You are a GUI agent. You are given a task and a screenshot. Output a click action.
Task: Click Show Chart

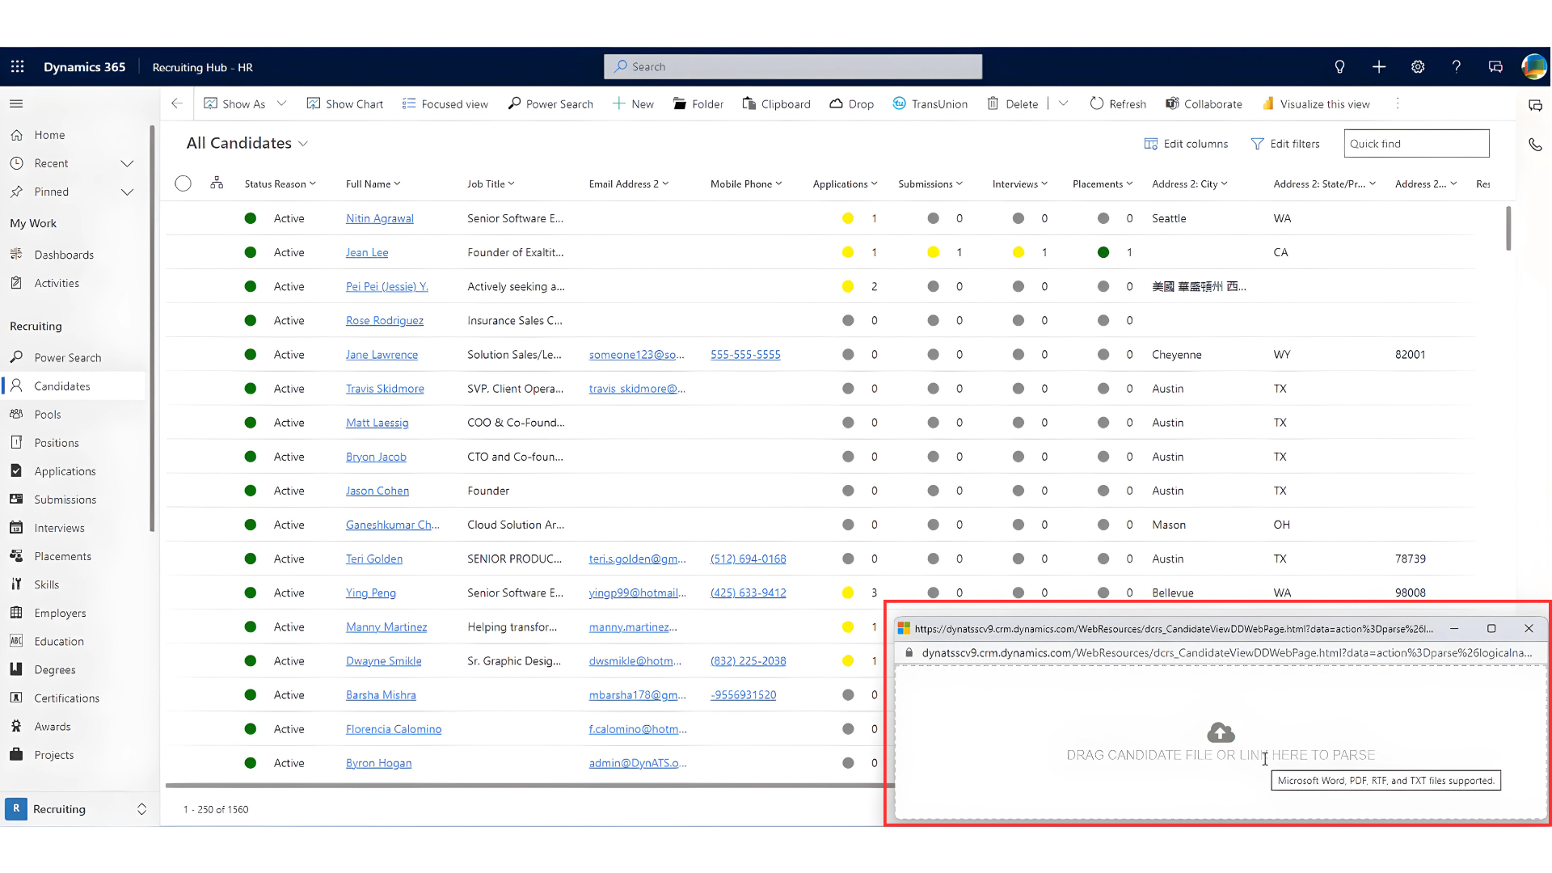345,103
